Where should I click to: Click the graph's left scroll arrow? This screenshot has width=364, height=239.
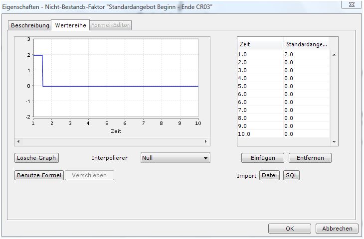click(18, 141)
